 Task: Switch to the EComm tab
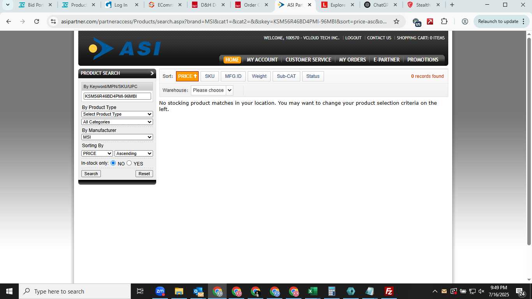point(165,5)
